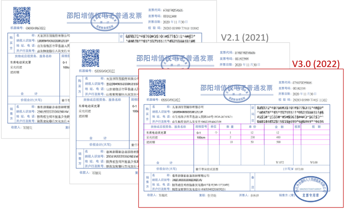Select 遮雨棚 item name in front invoice
Screen dimensions: 346x210
pyautogui.click(x=151, y=142)
